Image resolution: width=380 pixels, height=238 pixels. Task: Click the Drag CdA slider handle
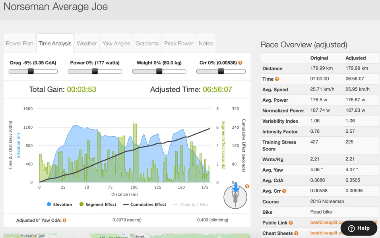click(31, 72)
